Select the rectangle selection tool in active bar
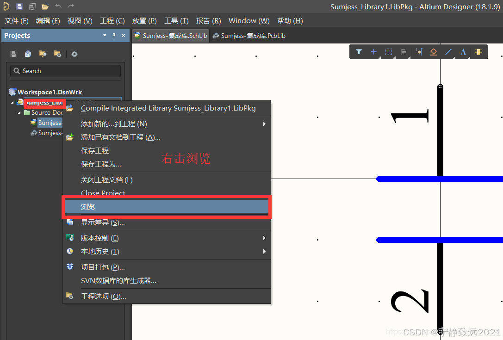Image resolution: width=503 pixels, height=340 pixels. click(x=389, y=52)
